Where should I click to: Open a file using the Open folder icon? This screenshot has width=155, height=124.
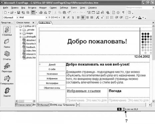tap(12, 12)
